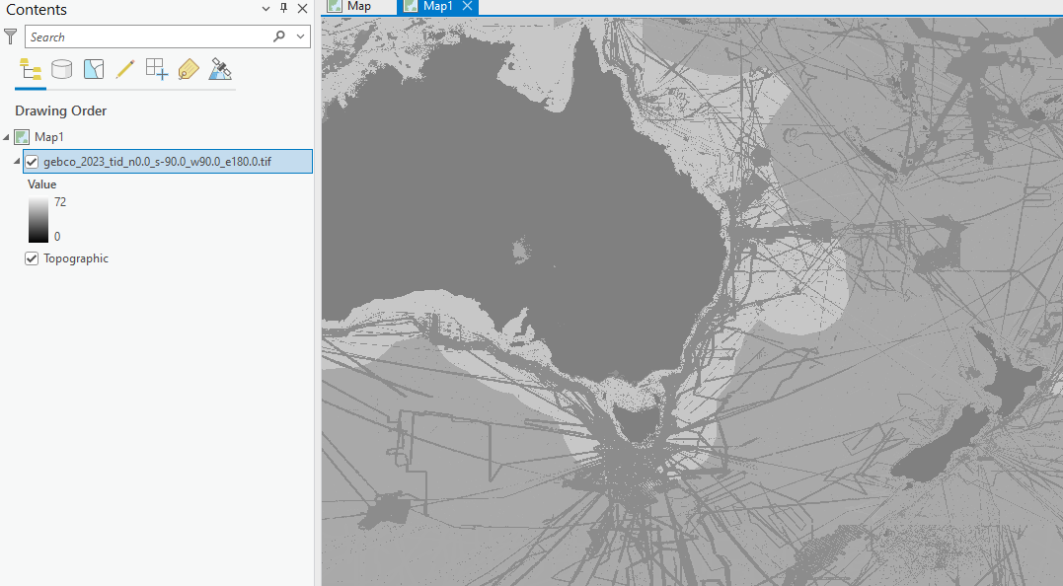Image resolution: width=1063 pixels, height=586 pixels.
Task: Click the filter icon beside the search box
Action: click(10, 37)
